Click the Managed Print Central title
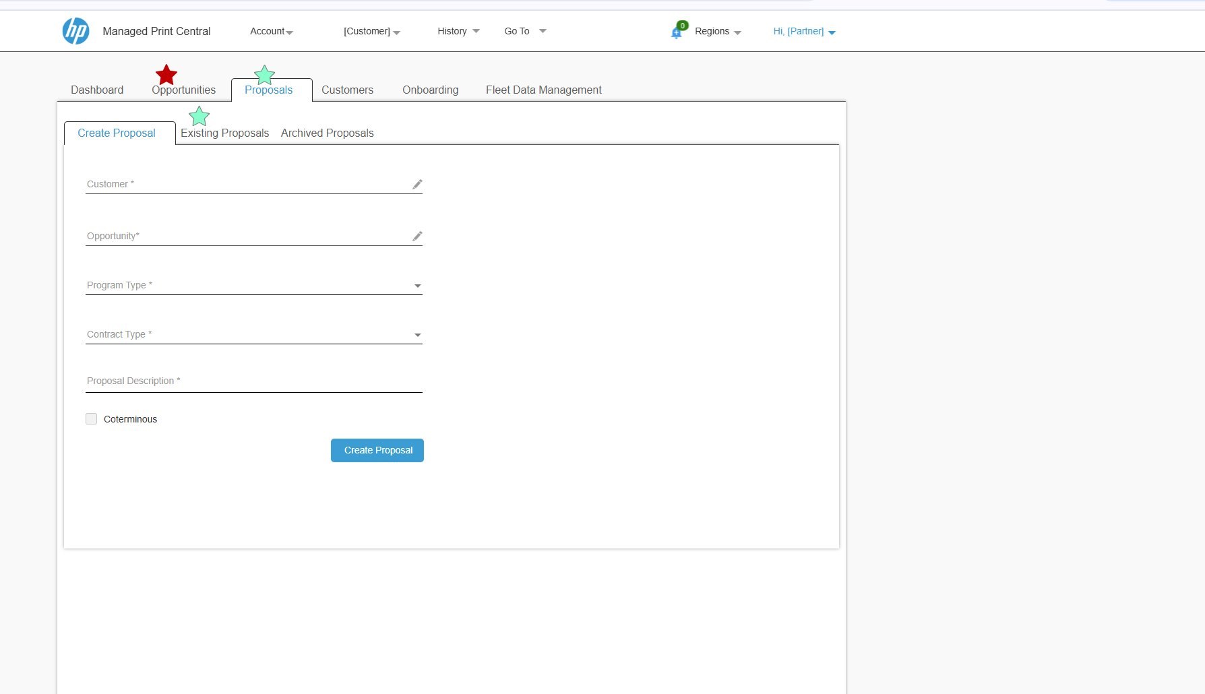This screenshot has height=694, width=1205. tap(156, 31)
